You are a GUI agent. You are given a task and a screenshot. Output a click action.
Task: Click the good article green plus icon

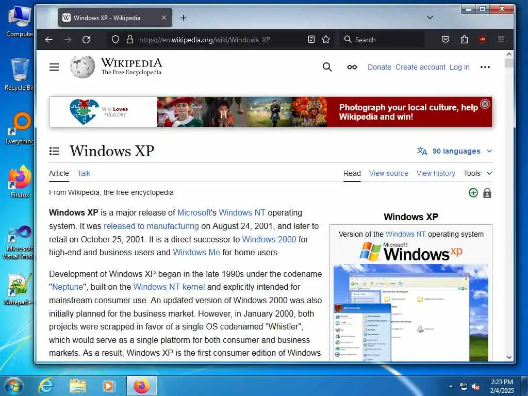tap(473, 193)
